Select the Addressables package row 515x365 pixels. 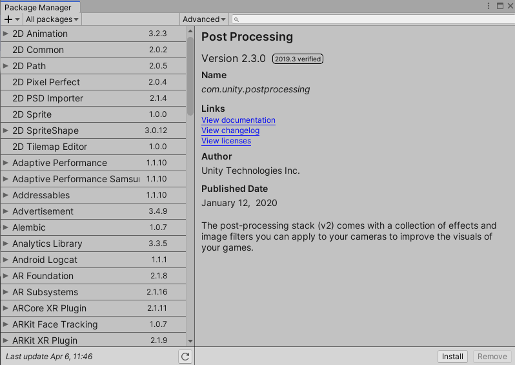(x=94, y=195)
